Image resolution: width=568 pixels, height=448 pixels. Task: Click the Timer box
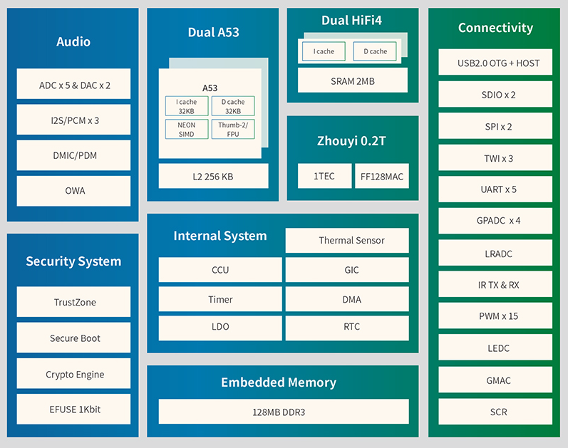(x=220, y=299)
